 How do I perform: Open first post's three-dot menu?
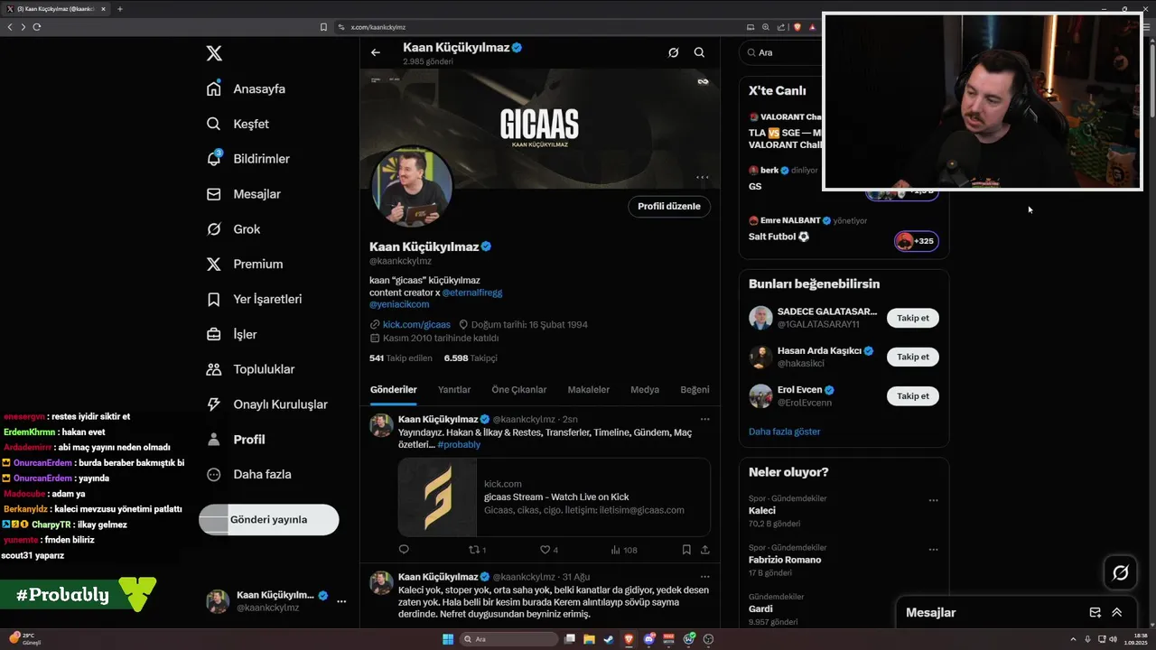[705, 419]
